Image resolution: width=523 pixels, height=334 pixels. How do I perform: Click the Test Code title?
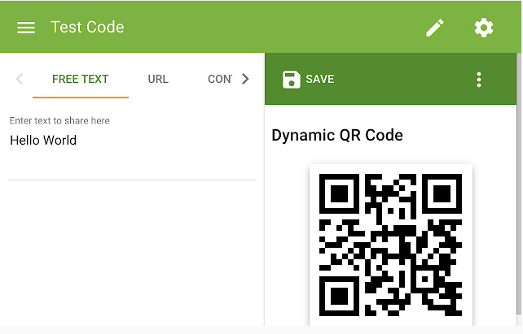[87, 27]
